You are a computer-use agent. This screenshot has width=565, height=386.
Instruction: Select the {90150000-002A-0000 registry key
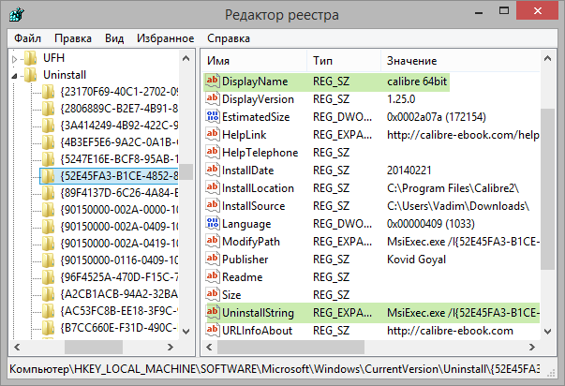tap(119, 210)
